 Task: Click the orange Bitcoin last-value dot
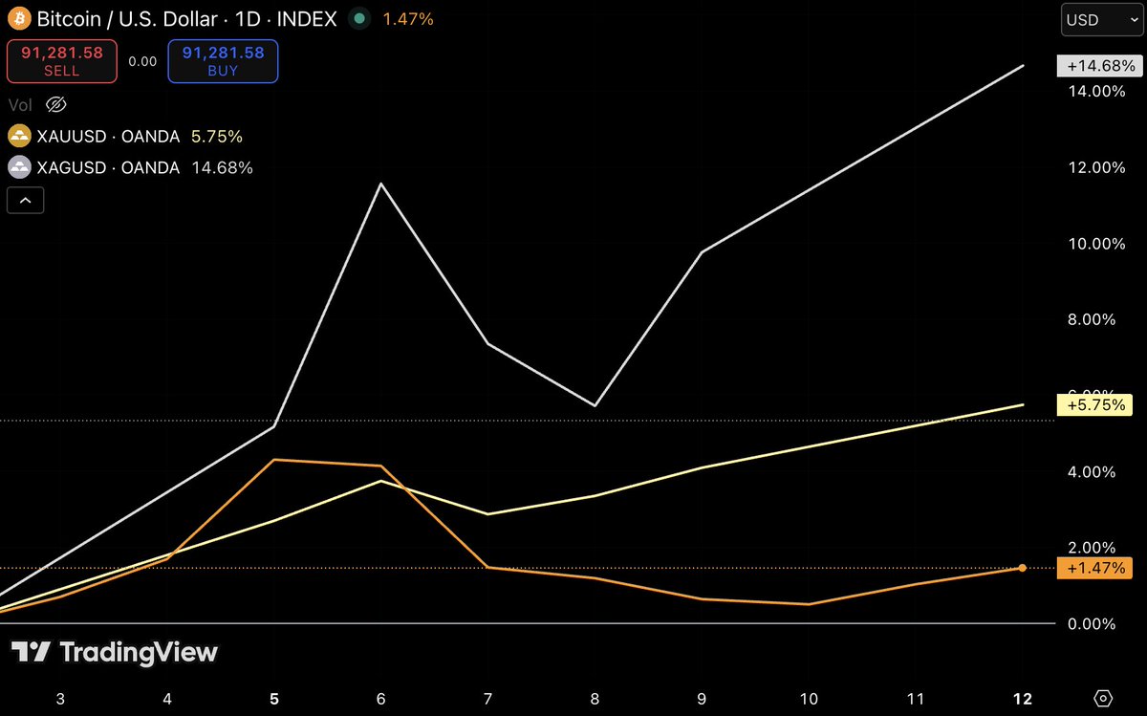pyautogui.click(x=1023, y=568)
